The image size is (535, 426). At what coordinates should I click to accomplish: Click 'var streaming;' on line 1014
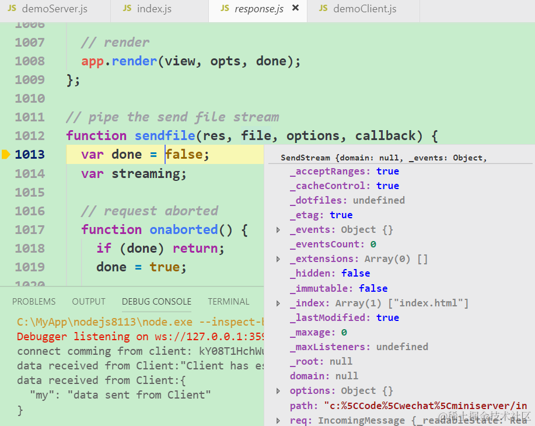pos(134,174)
